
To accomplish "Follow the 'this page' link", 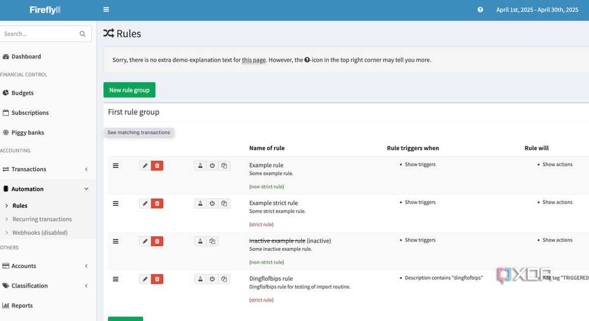I will pyautogui.click(x=253, y=60).
